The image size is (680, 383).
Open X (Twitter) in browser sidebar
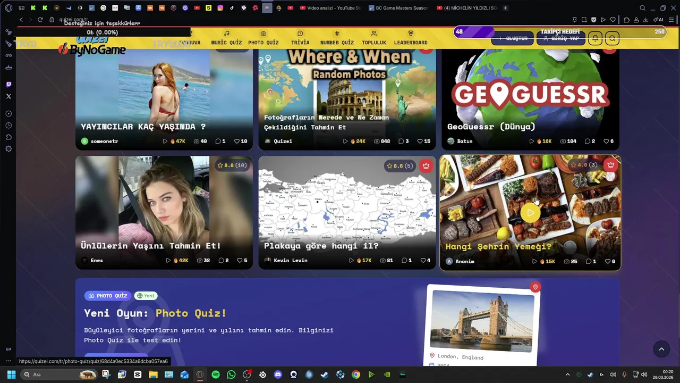[x=8, y=96]
